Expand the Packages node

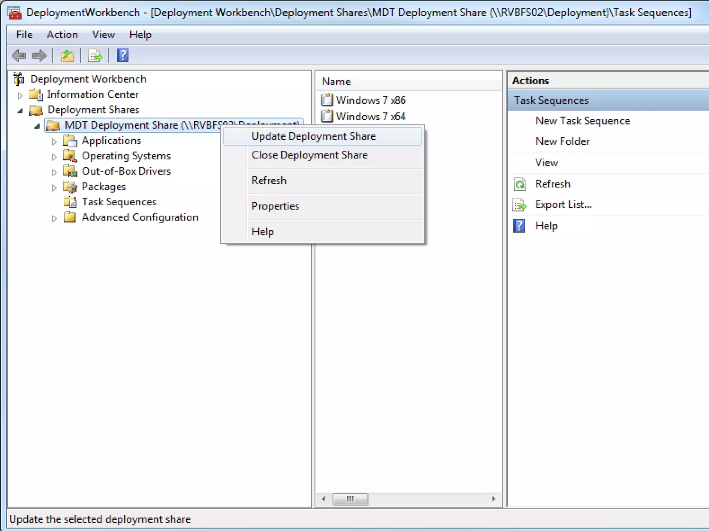point(54,187)
